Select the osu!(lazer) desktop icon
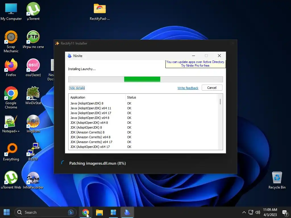 33,68
